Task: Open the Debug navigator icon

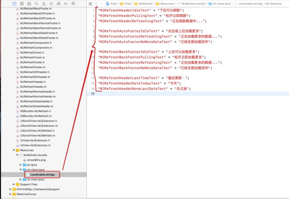Action: tap(59, 4)
